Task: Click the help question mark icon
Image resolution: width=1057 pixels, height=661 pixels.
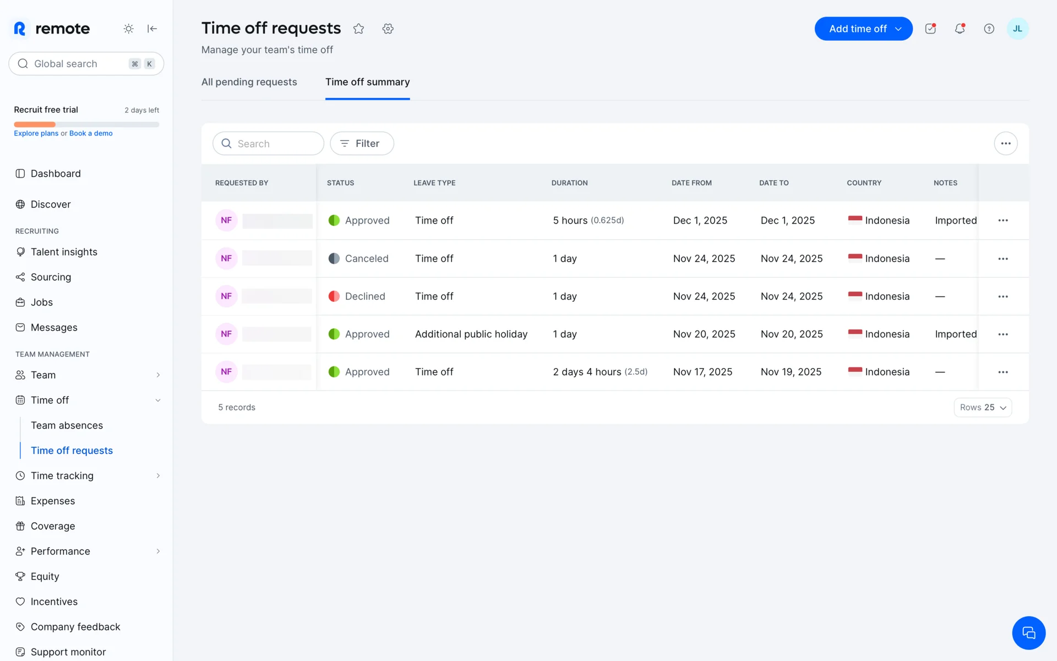Action: (989, 29)
